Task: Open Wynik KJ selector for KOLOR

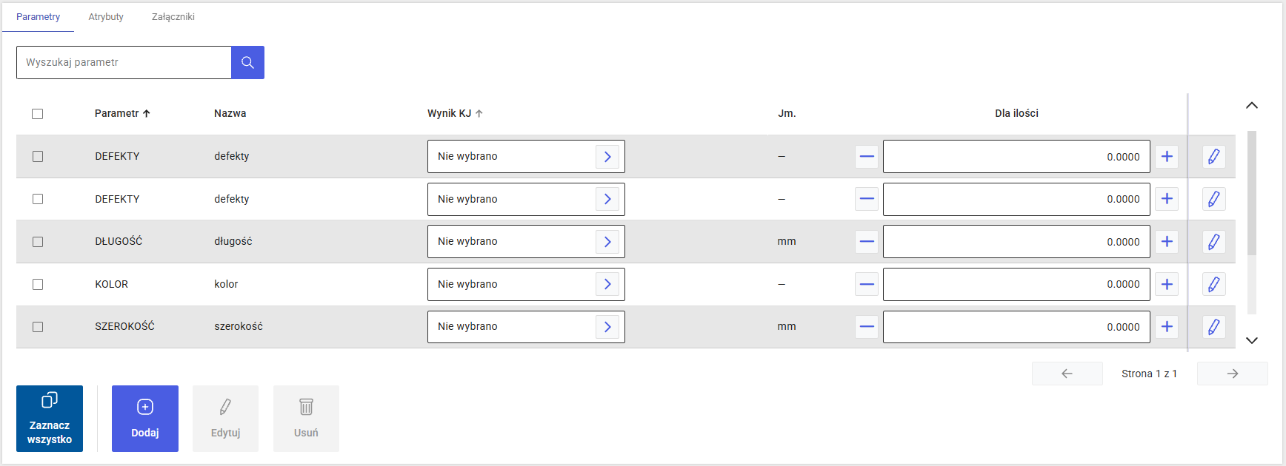Action: point(526,284)
